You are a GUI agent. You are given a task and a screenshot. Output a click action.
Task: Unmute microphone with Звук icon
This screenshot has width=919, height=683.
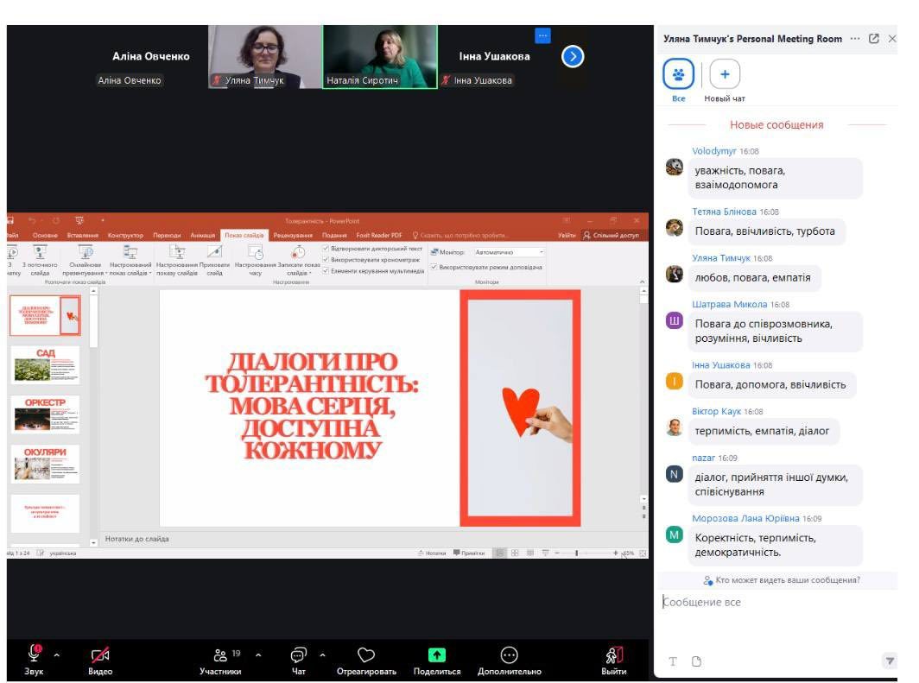[35, 655]
